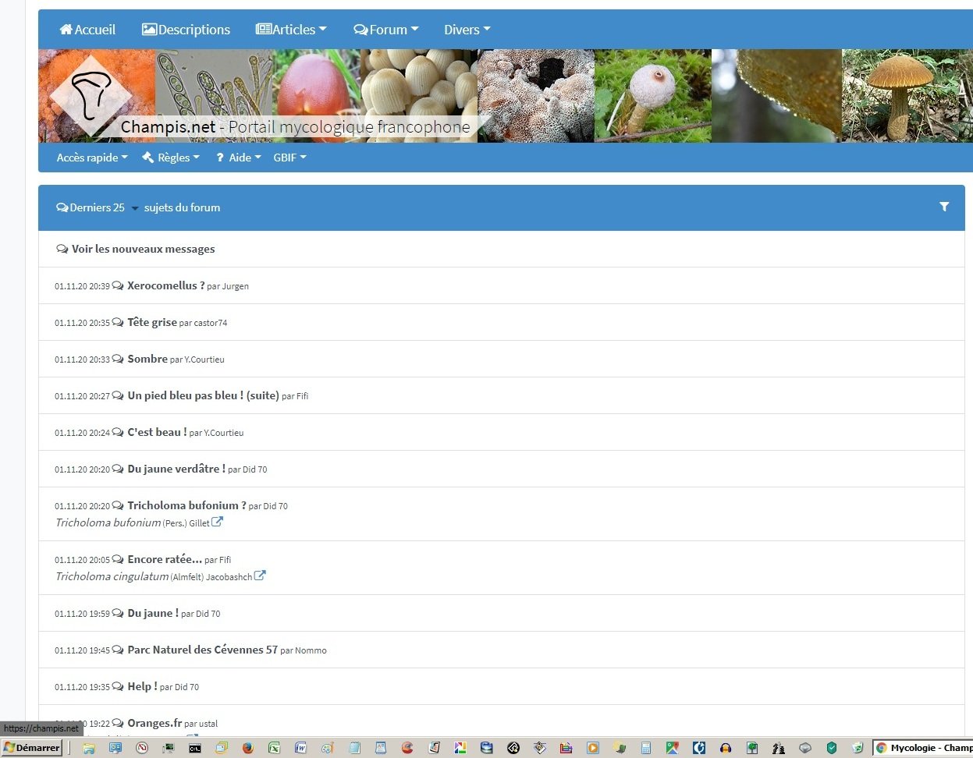This screenshot has width=973, height=758.
Task: Open the Xerocomellus ? forum topic
Action: tap(165, 285)
